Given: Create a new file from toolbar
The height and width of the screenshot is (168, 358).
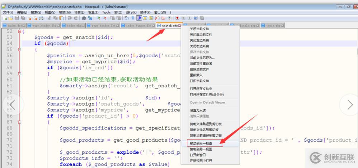Looking at the screenshot, I should coord(5,18).
